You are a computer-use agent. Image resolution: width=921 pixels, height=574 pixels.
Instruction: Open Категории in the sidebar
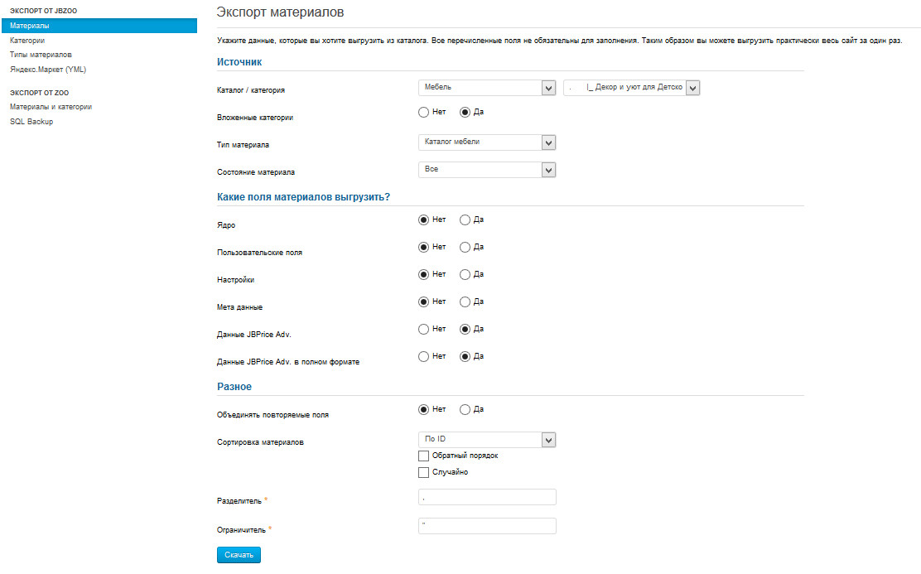pos(27,40)
